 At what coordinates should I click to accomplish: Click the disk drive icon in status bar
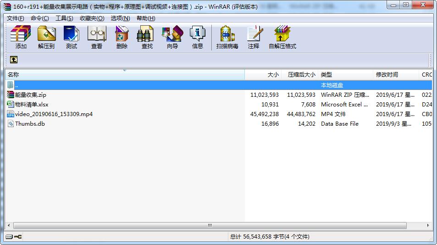click(x=9, y=237)
